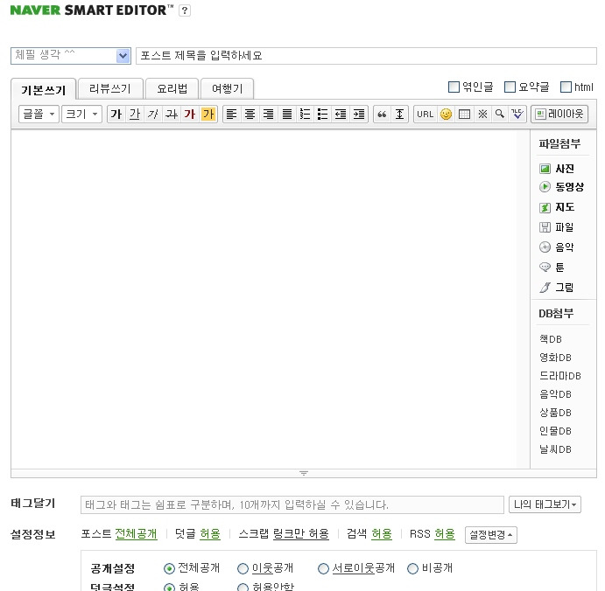Toggle the 엮인글 checkbox
605x591 pixels.
454,87
